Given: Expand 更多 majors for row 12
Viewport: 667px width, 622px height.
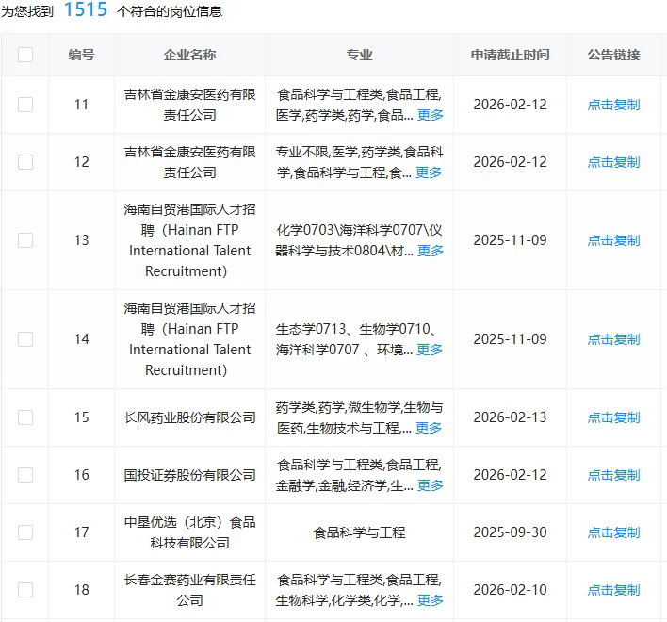Looking at the screenshot, I should [429, 172].
